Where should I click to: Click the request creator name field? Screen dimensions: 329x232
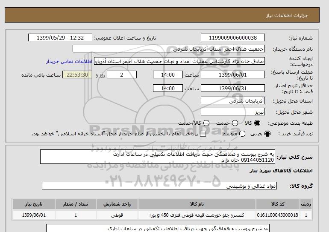179,61
